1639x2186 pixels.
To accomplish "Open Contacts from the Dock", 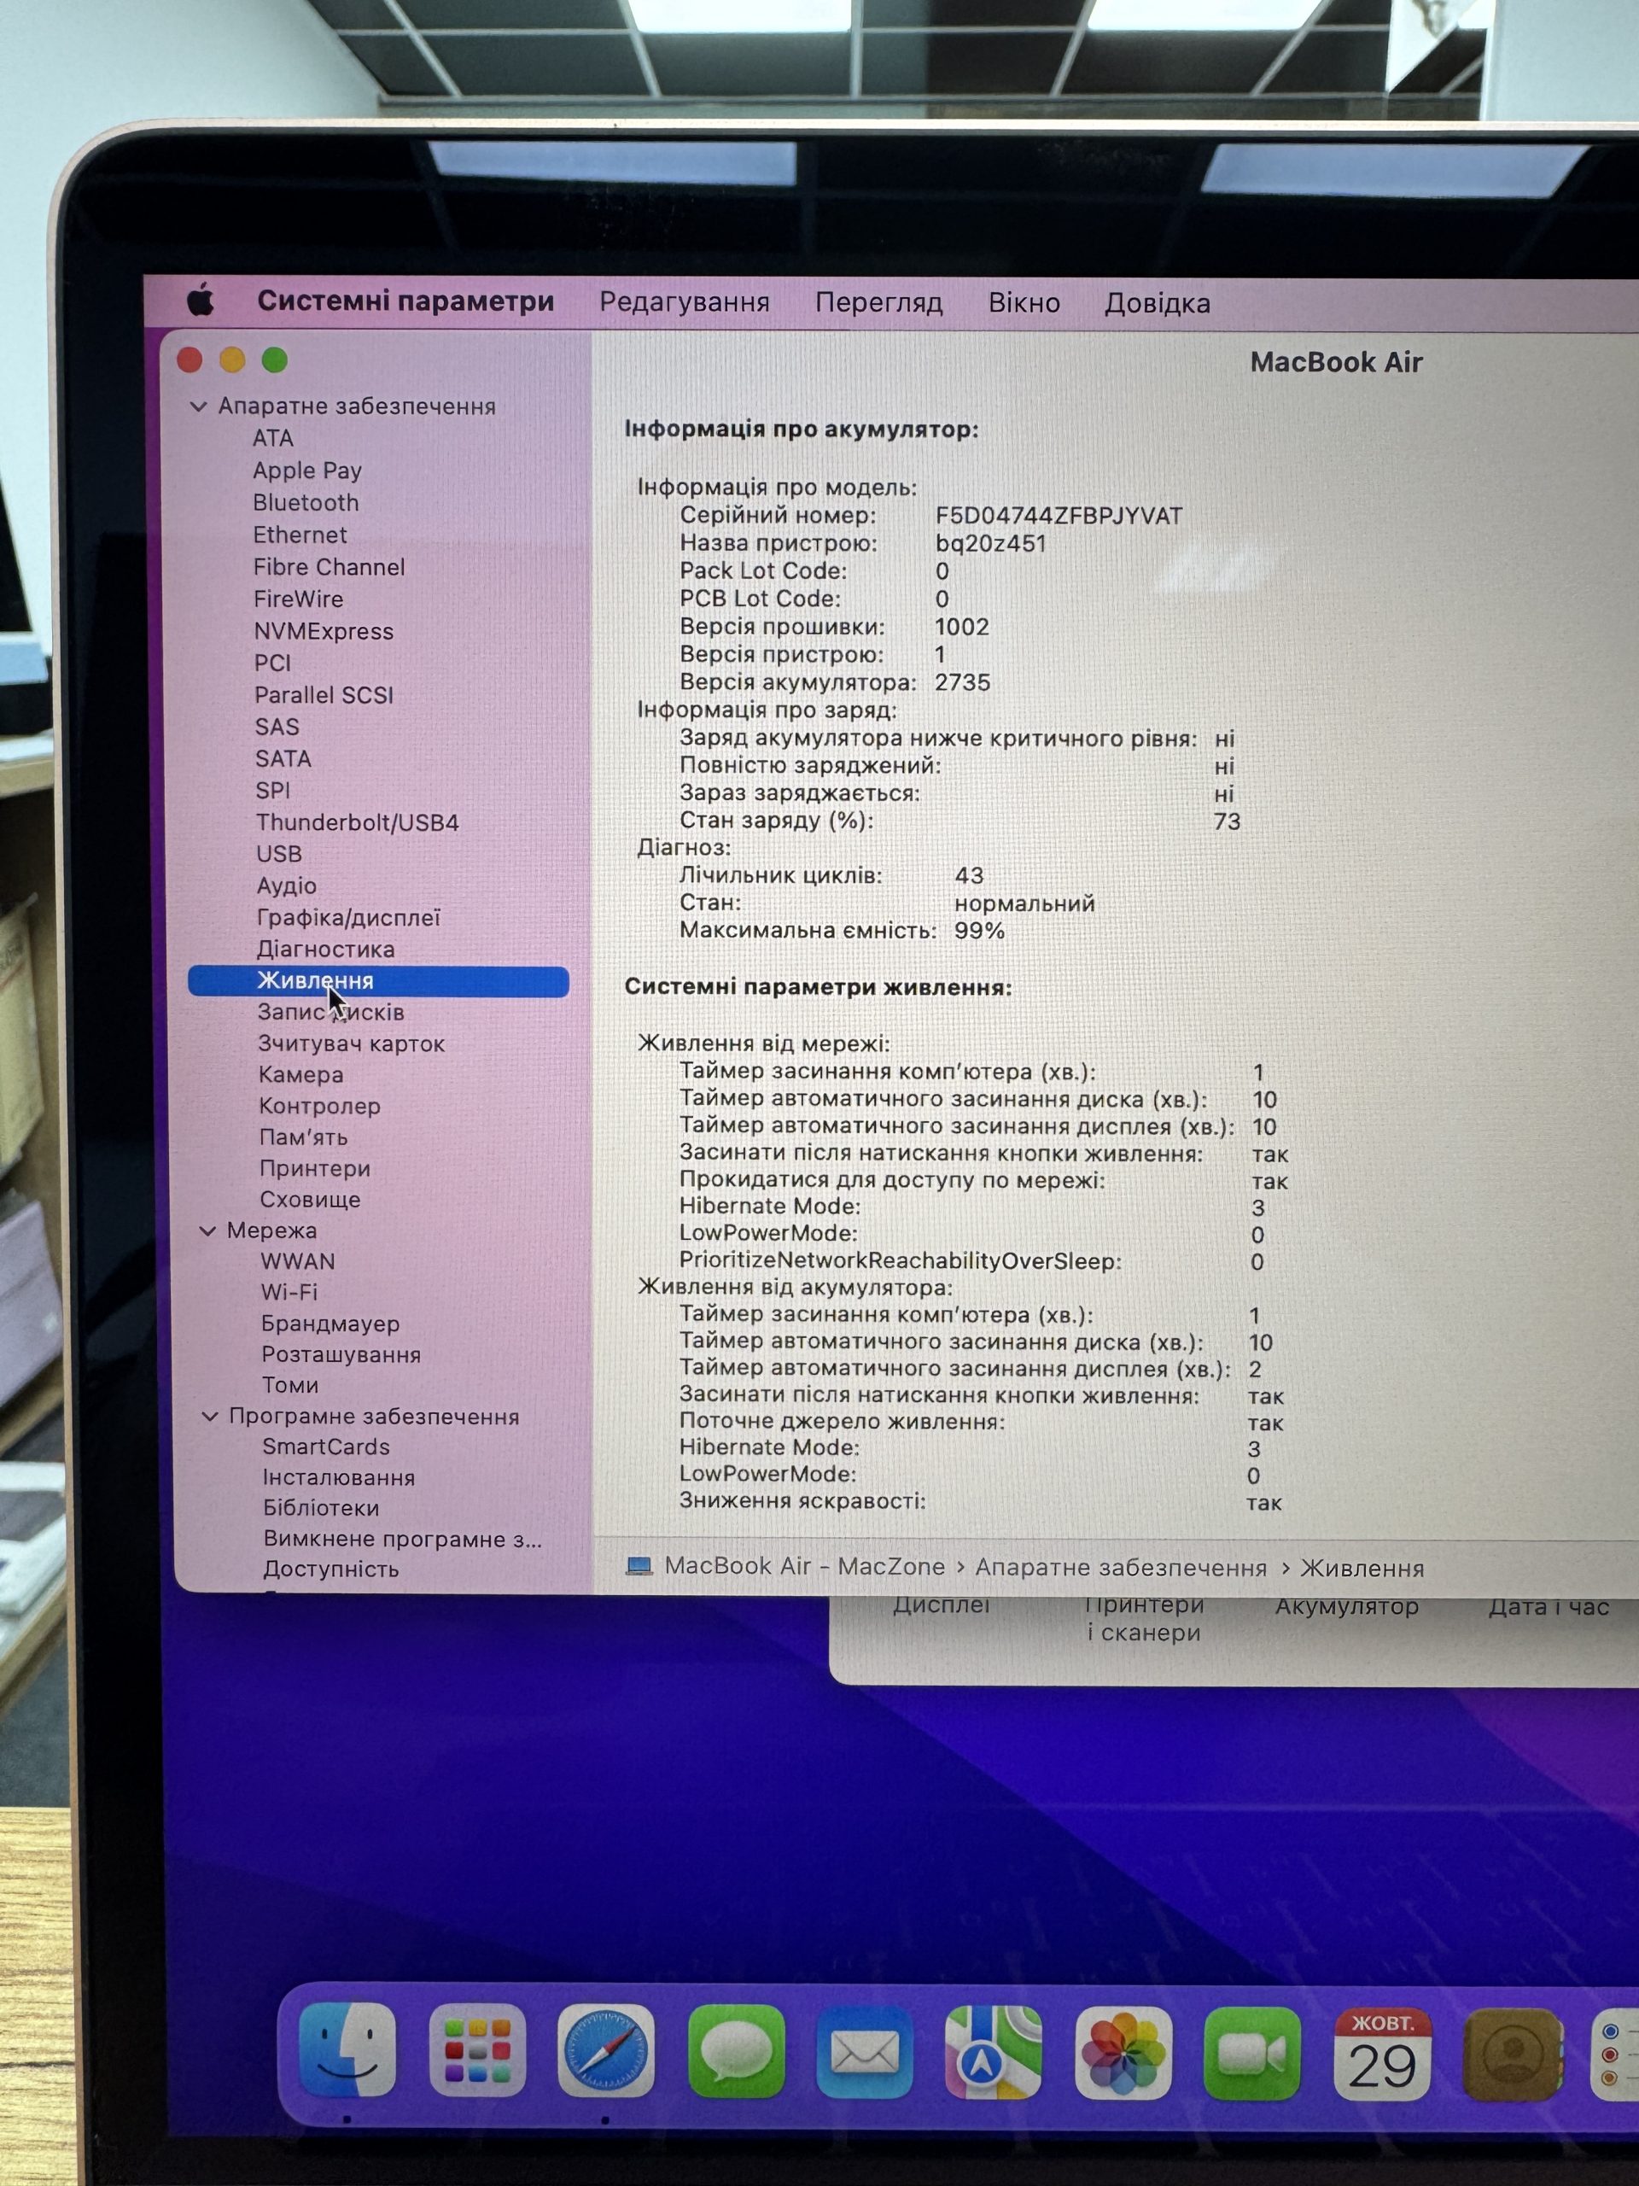I will (1512, 2054).
